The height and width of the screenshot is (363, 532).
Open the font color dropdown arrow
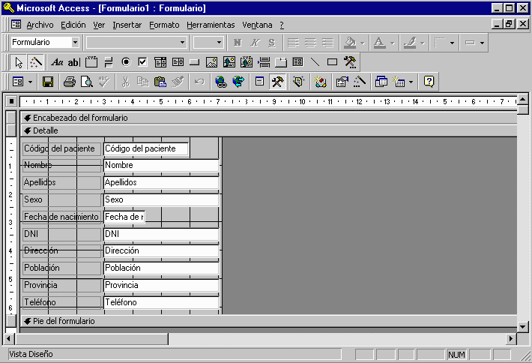click(393, 43)
